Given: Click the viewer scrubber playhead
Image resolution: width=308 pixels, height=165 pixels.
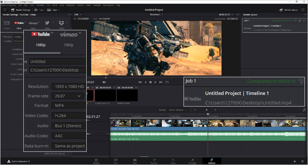Looking at the screenshot, I should click(106, 78).
